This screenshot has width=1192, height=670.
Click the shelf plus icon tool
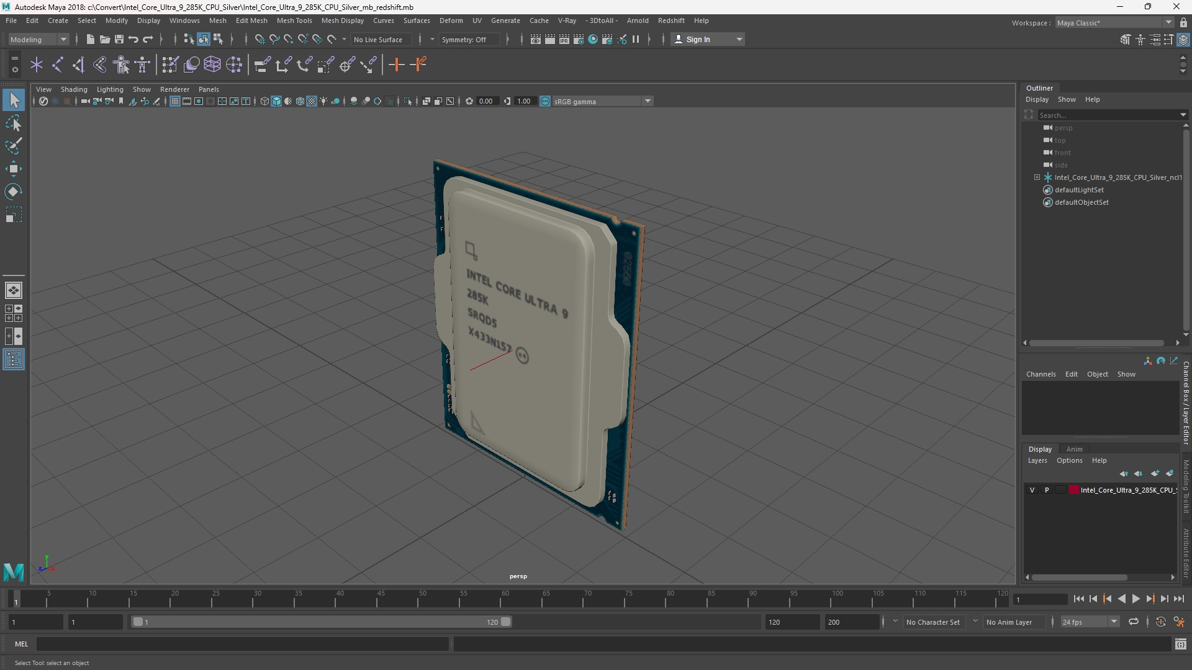[x=396, y=65]
